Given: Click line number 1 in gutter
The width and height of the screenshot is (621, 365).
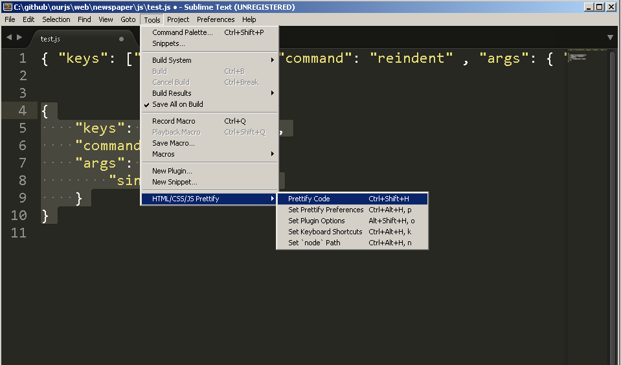Looking at the screenshot, I should click(23, 58).
